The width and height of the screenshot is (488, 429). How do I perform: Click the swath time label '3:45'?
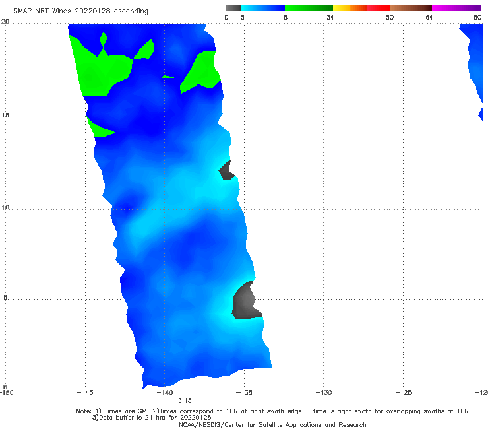(185, 401)
